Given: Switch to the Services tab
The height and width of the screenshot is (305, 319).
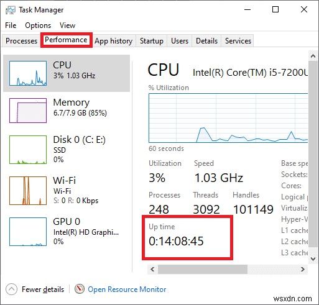Looking at the screenshot, I should tap(238, 41).
